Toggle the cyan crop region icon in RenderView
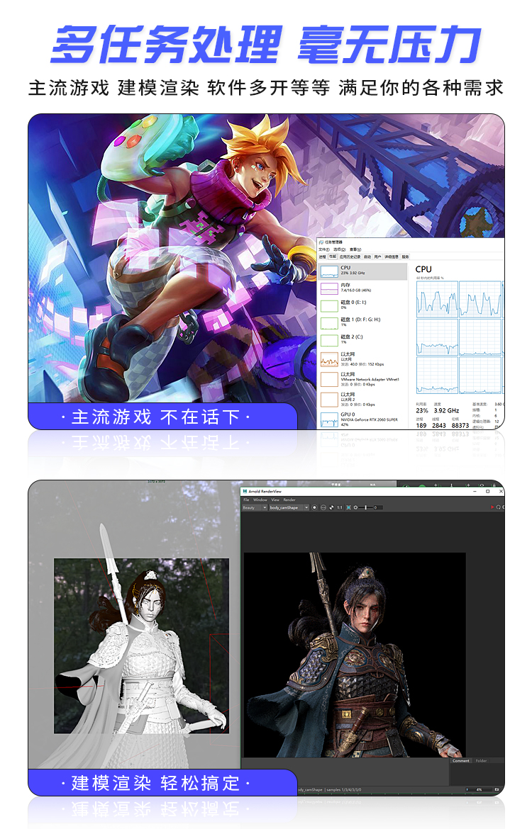This screenshot has width=532, height=829. (349, 507)
